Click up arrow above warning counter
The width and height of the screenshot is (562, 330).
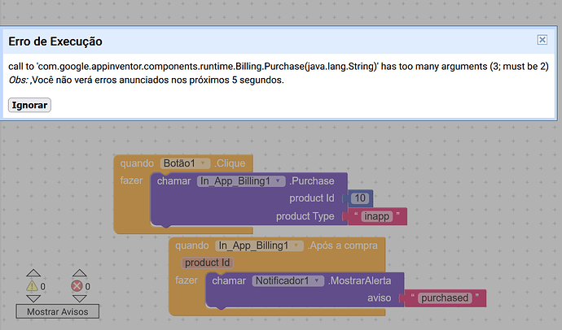[x=33, y=273]
